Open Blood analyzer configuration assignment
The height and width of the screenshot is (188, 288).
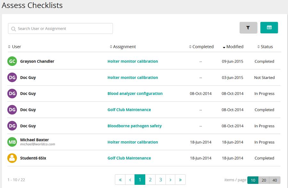pyautogui.click(x=135, y=93)
